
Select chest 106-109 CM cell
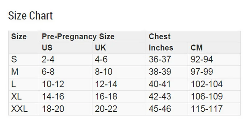point(206,97)
